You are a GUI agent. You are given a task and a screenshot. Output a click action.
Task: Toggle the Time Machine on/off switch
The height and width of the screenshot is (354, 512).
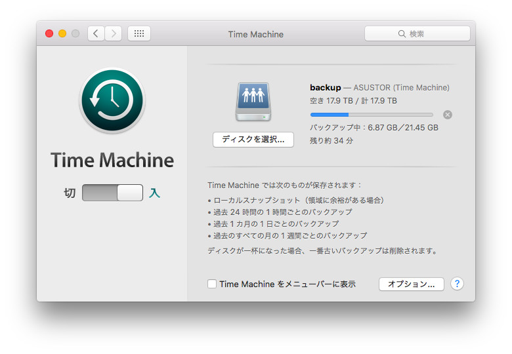[x=112, y=193]
